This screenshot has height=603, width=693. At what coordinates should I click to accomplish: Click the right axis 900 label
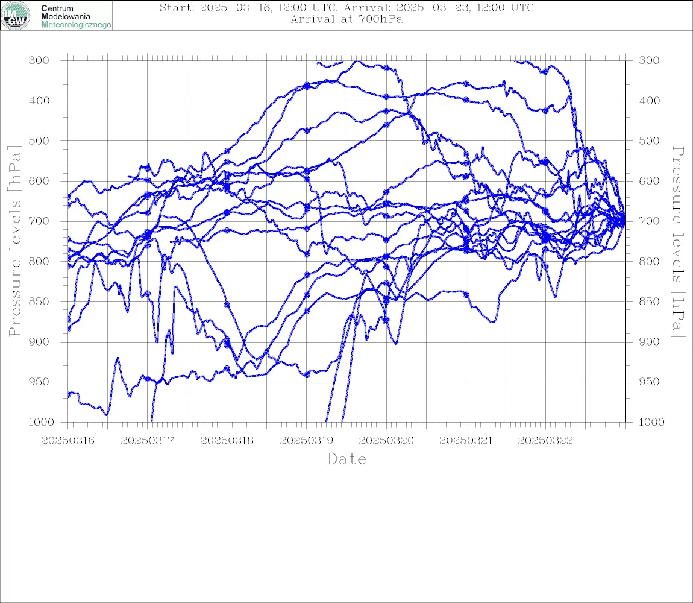click(x=649, y=341)
